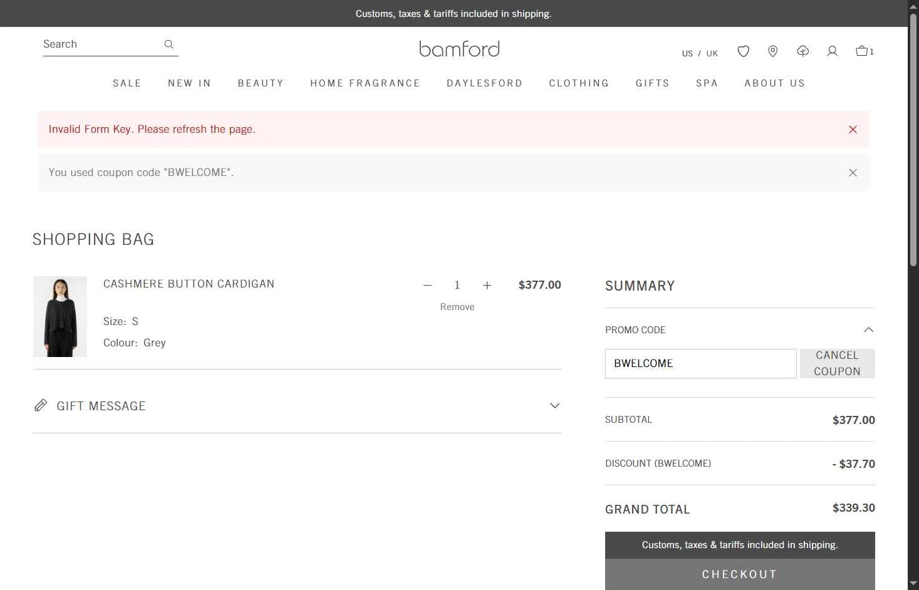Image resolution: width=919 pixels, height=590 pixels.
Task: Remove the cardigan from the bag
Action: pos(457,307)
